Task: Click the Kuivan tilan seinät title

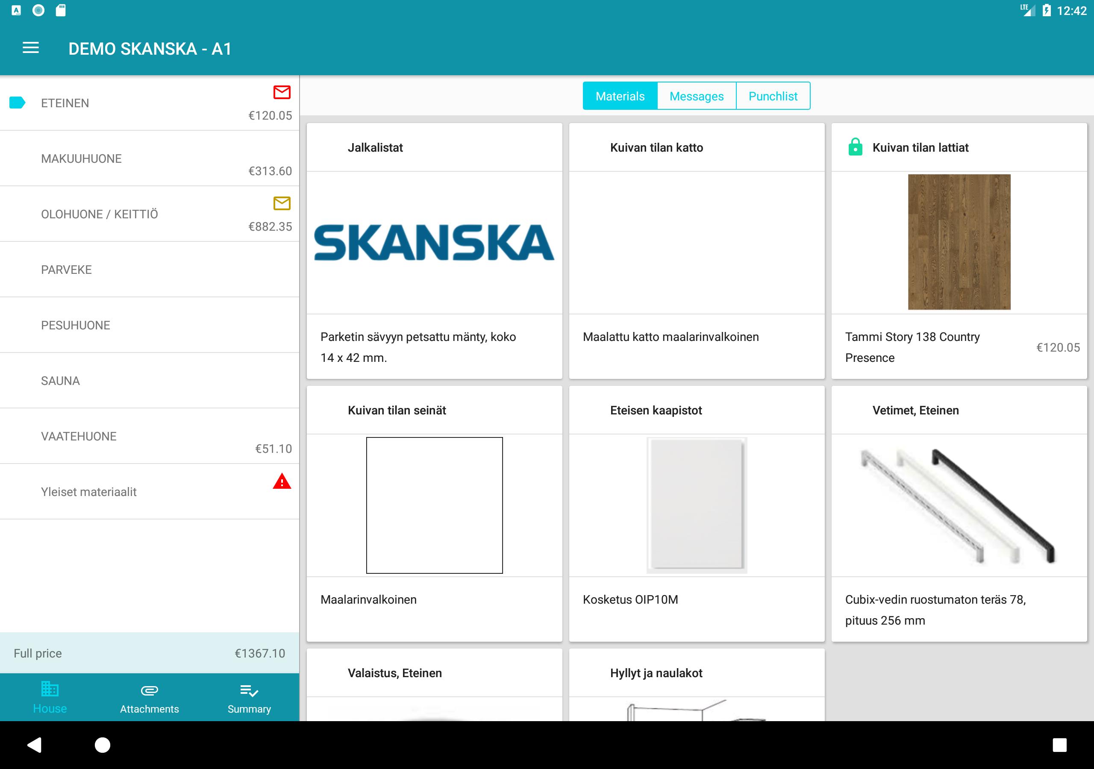Action: point(397,410)
